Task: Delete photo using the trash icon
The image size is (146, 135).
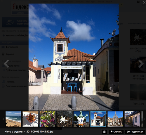Action: [104, 132]
